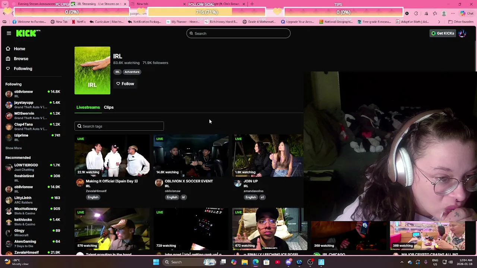
Task: Follow the IRL category
Action: tap(125, 84)
